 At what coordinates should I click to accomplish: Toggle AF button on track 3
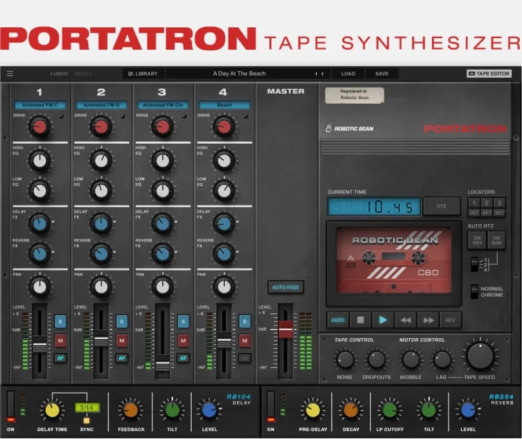pos(184,358)
